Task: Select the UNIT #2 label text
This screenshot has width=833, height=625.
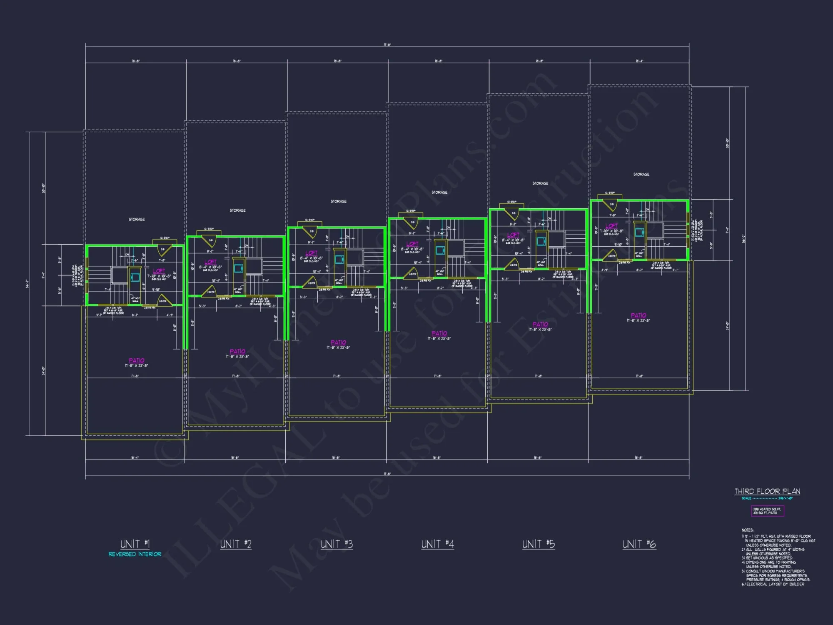Action: coord(236,544)
